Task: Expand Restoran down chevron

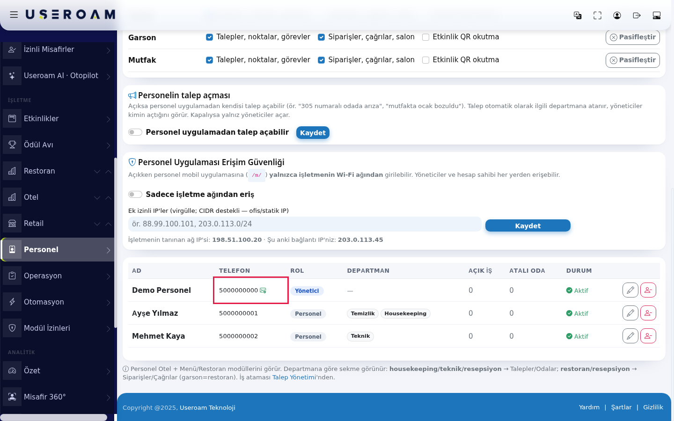Action: (x=97, y=172)
